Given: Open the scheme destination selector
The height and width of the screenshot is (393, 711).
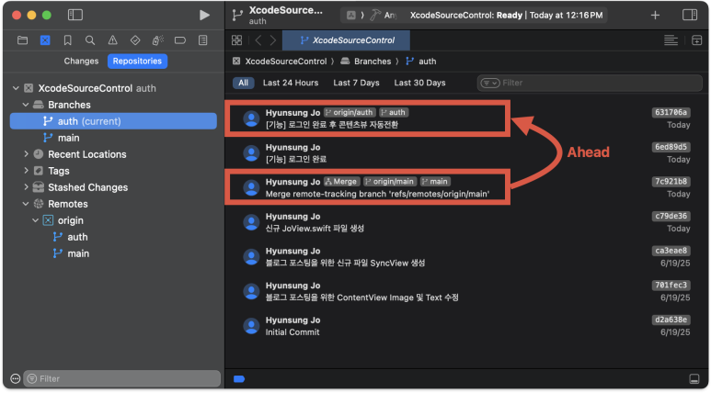Looking at the screenshot, I should click(373, 16).
